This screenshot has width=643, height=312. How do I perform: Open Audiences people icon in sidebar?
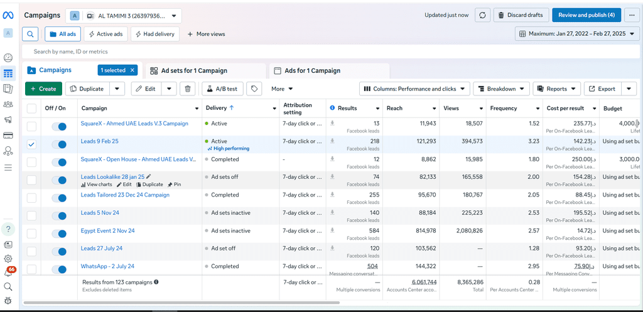(x=8, y=104)
